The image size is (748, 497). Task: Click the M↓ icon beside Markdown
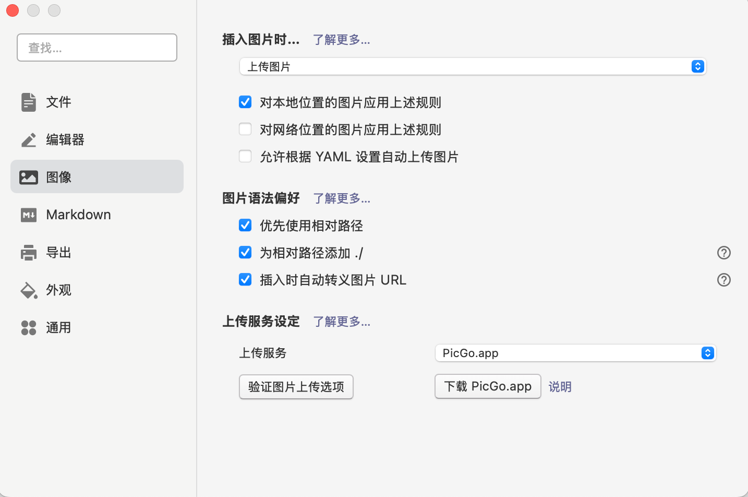point(29,215)
